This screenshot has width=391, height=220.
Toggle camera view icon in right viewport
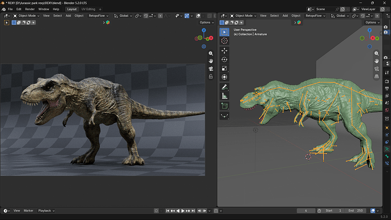coord(376,69)
